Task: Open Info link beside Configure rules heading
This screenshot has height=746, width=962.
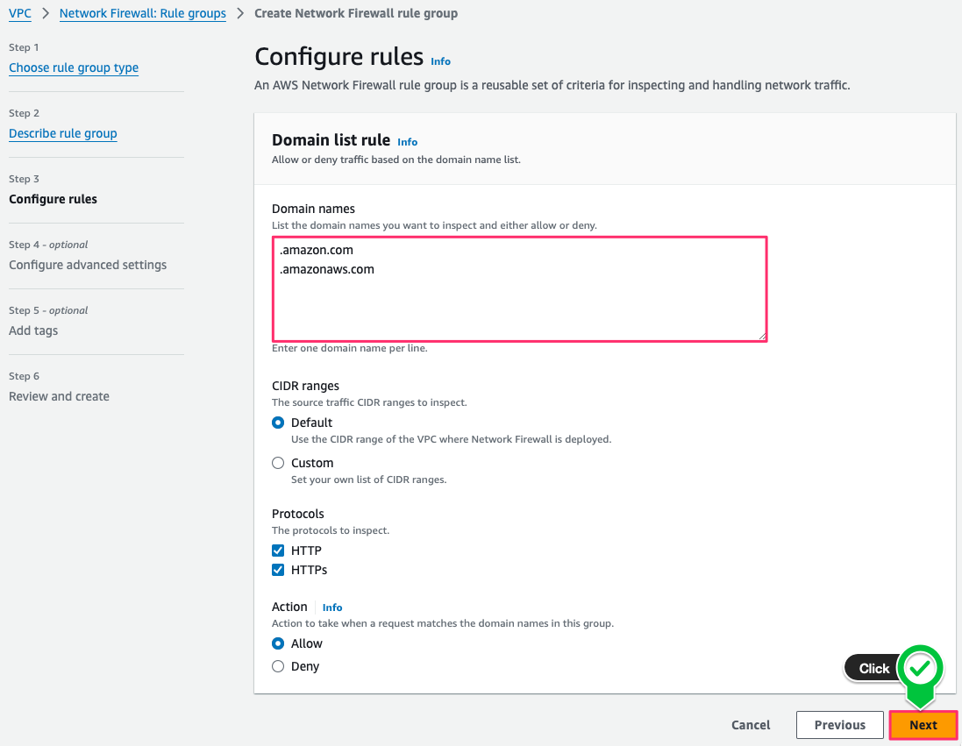Action: [440, 61]
